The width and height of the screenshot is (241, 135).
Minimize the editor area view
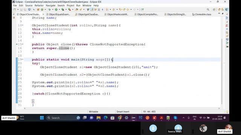(219, 13)
